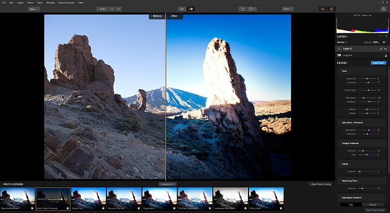Open the Help menu
Screen dimensions: 390x213
81,2
